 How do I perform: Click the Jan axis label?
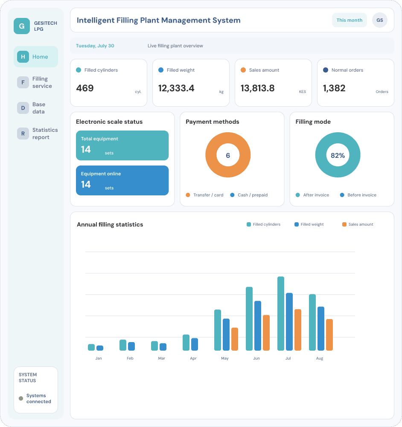(99, 358)
